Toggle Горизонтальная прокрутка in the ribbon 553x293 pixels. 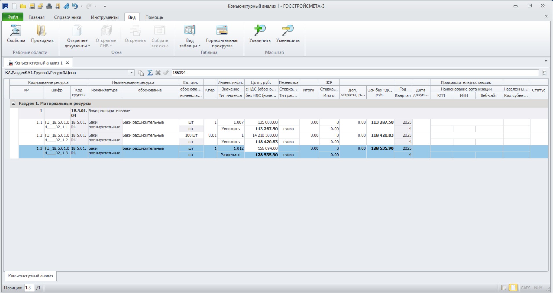[x=222, y=36]
